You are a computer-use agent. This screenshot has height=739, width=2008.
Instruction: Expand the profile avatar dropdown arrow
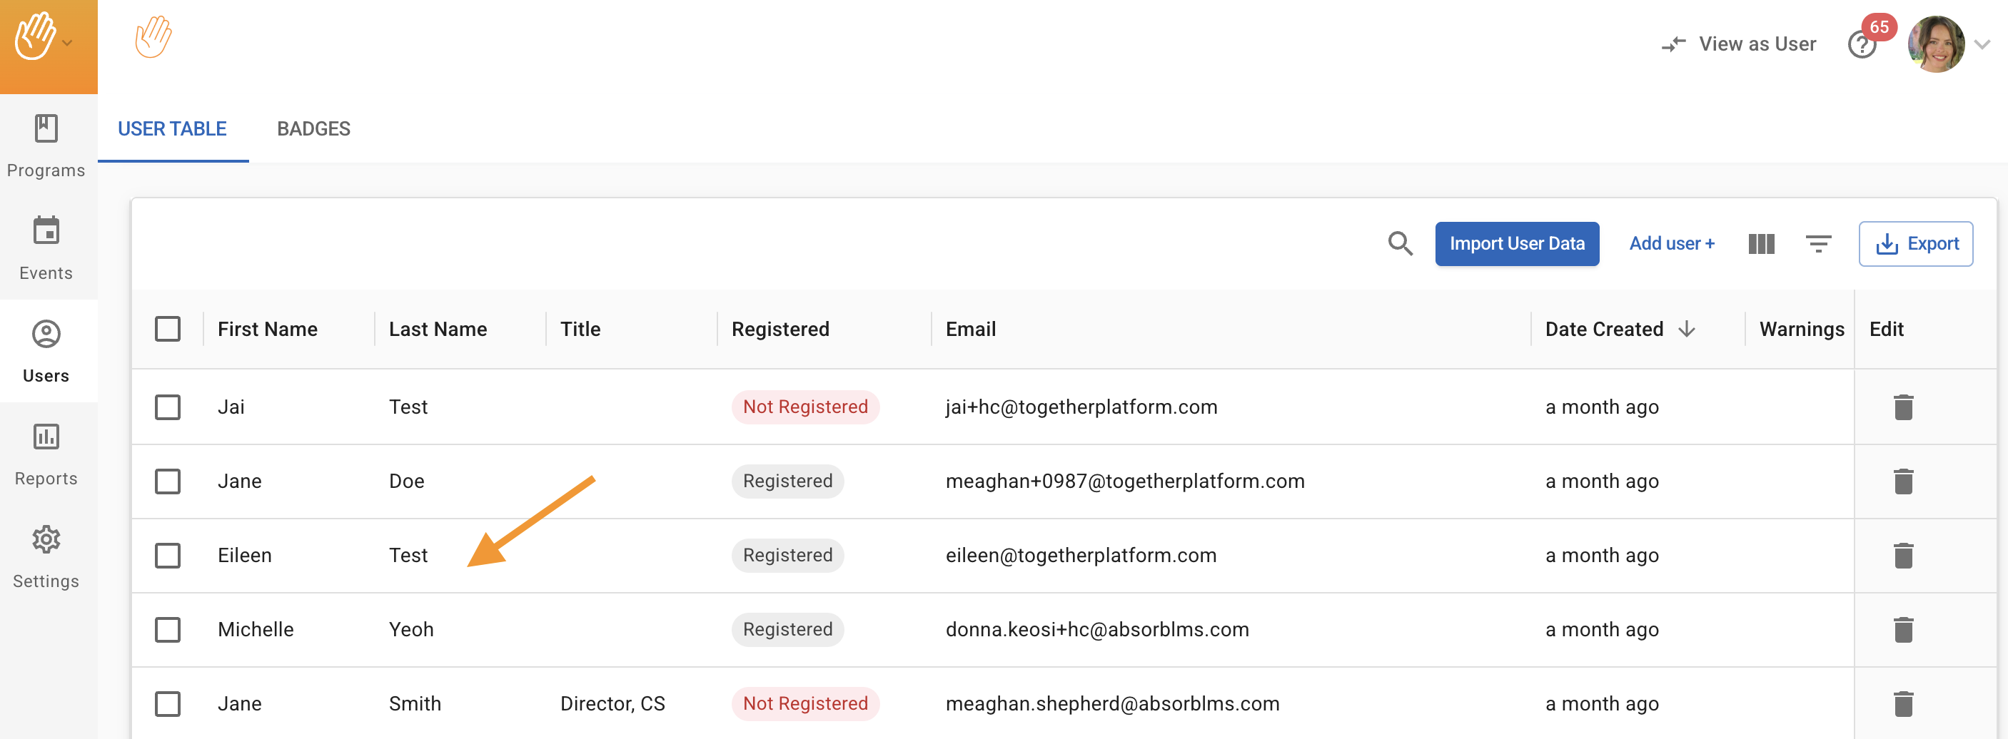pos(1982,44)
